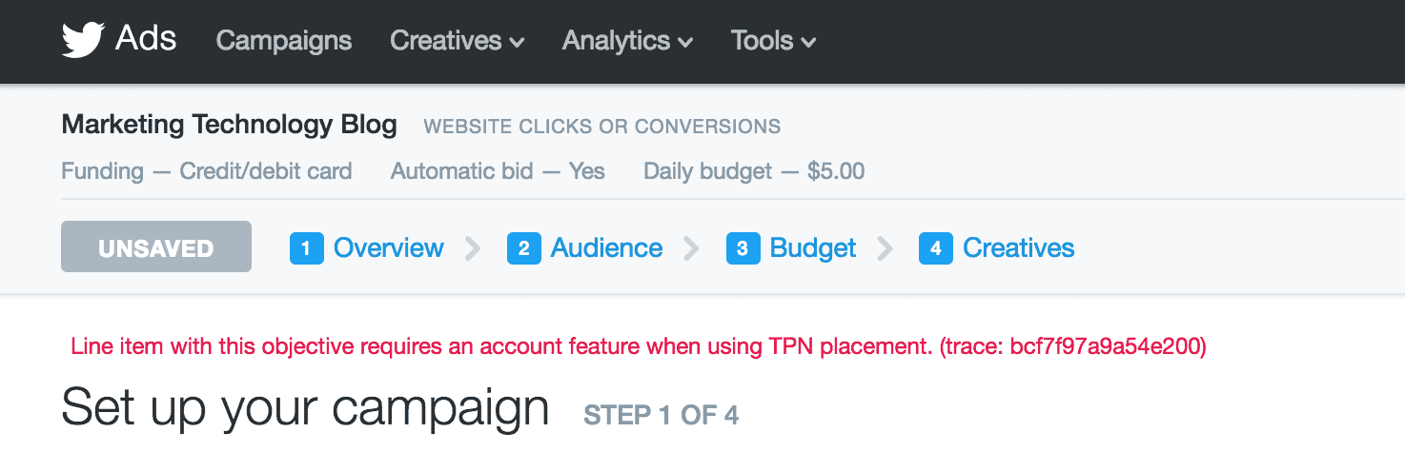Click the Marketing Technology Blog campaign name

click(229, 125)
